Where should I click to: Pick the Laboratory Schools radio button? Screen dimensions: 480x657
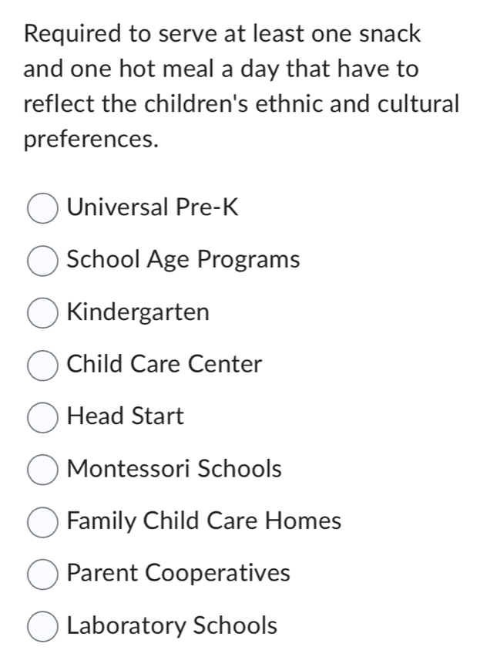pyautogui.click(x=43, y=626)
